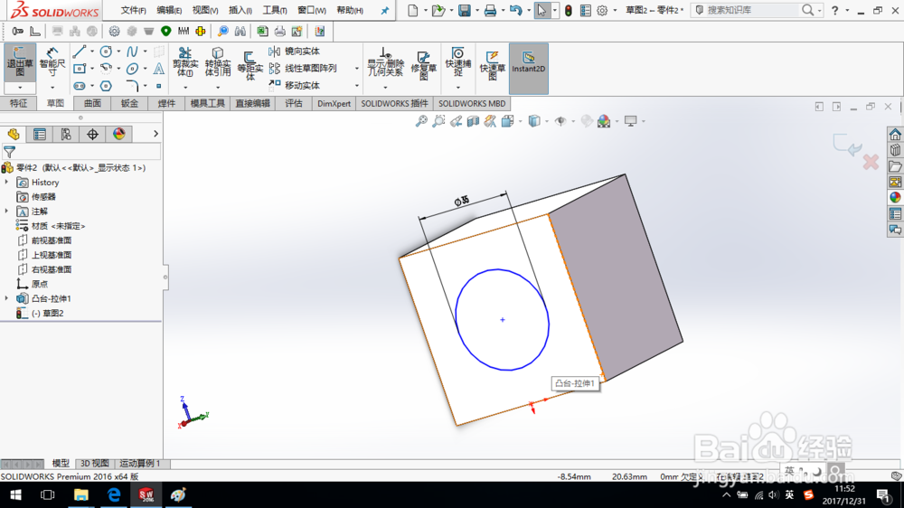Viewport: 904px width, 508px height.
Task: Click the 镜向实体 mirror entities button
Action: [x=295, y=52]
